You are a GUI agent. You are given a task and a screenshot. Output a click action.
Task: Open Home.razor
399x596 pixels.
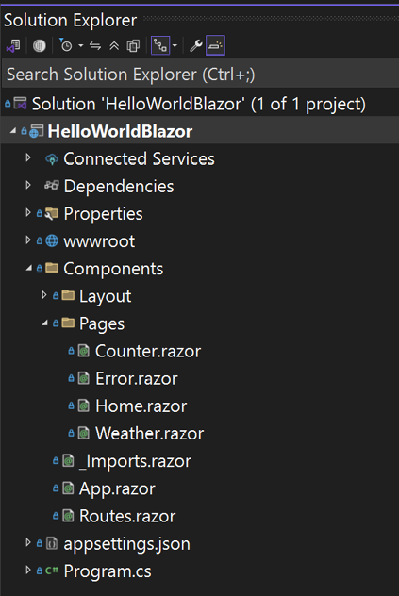(141, 406)
